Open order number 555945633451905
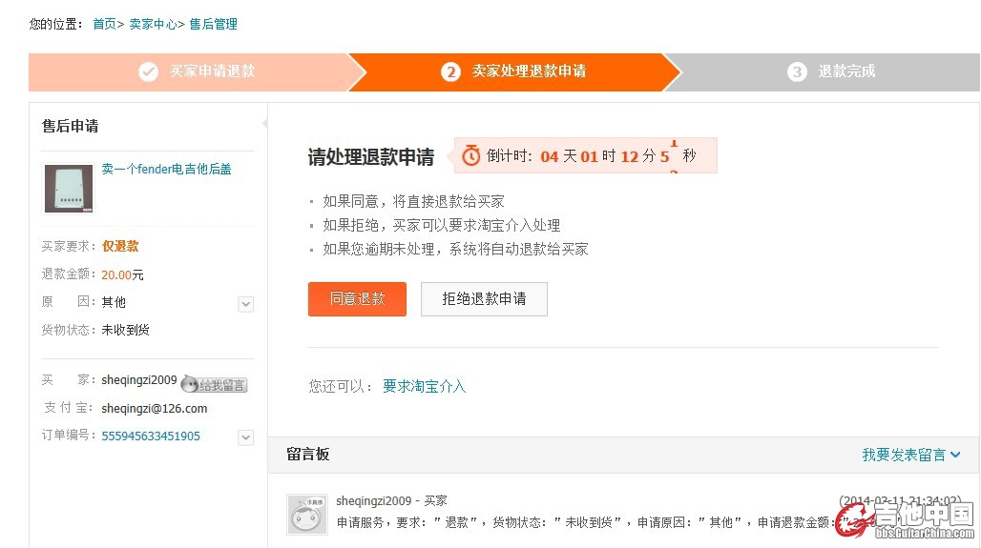Viewport: 981px width, 548px height. (151, 436)
